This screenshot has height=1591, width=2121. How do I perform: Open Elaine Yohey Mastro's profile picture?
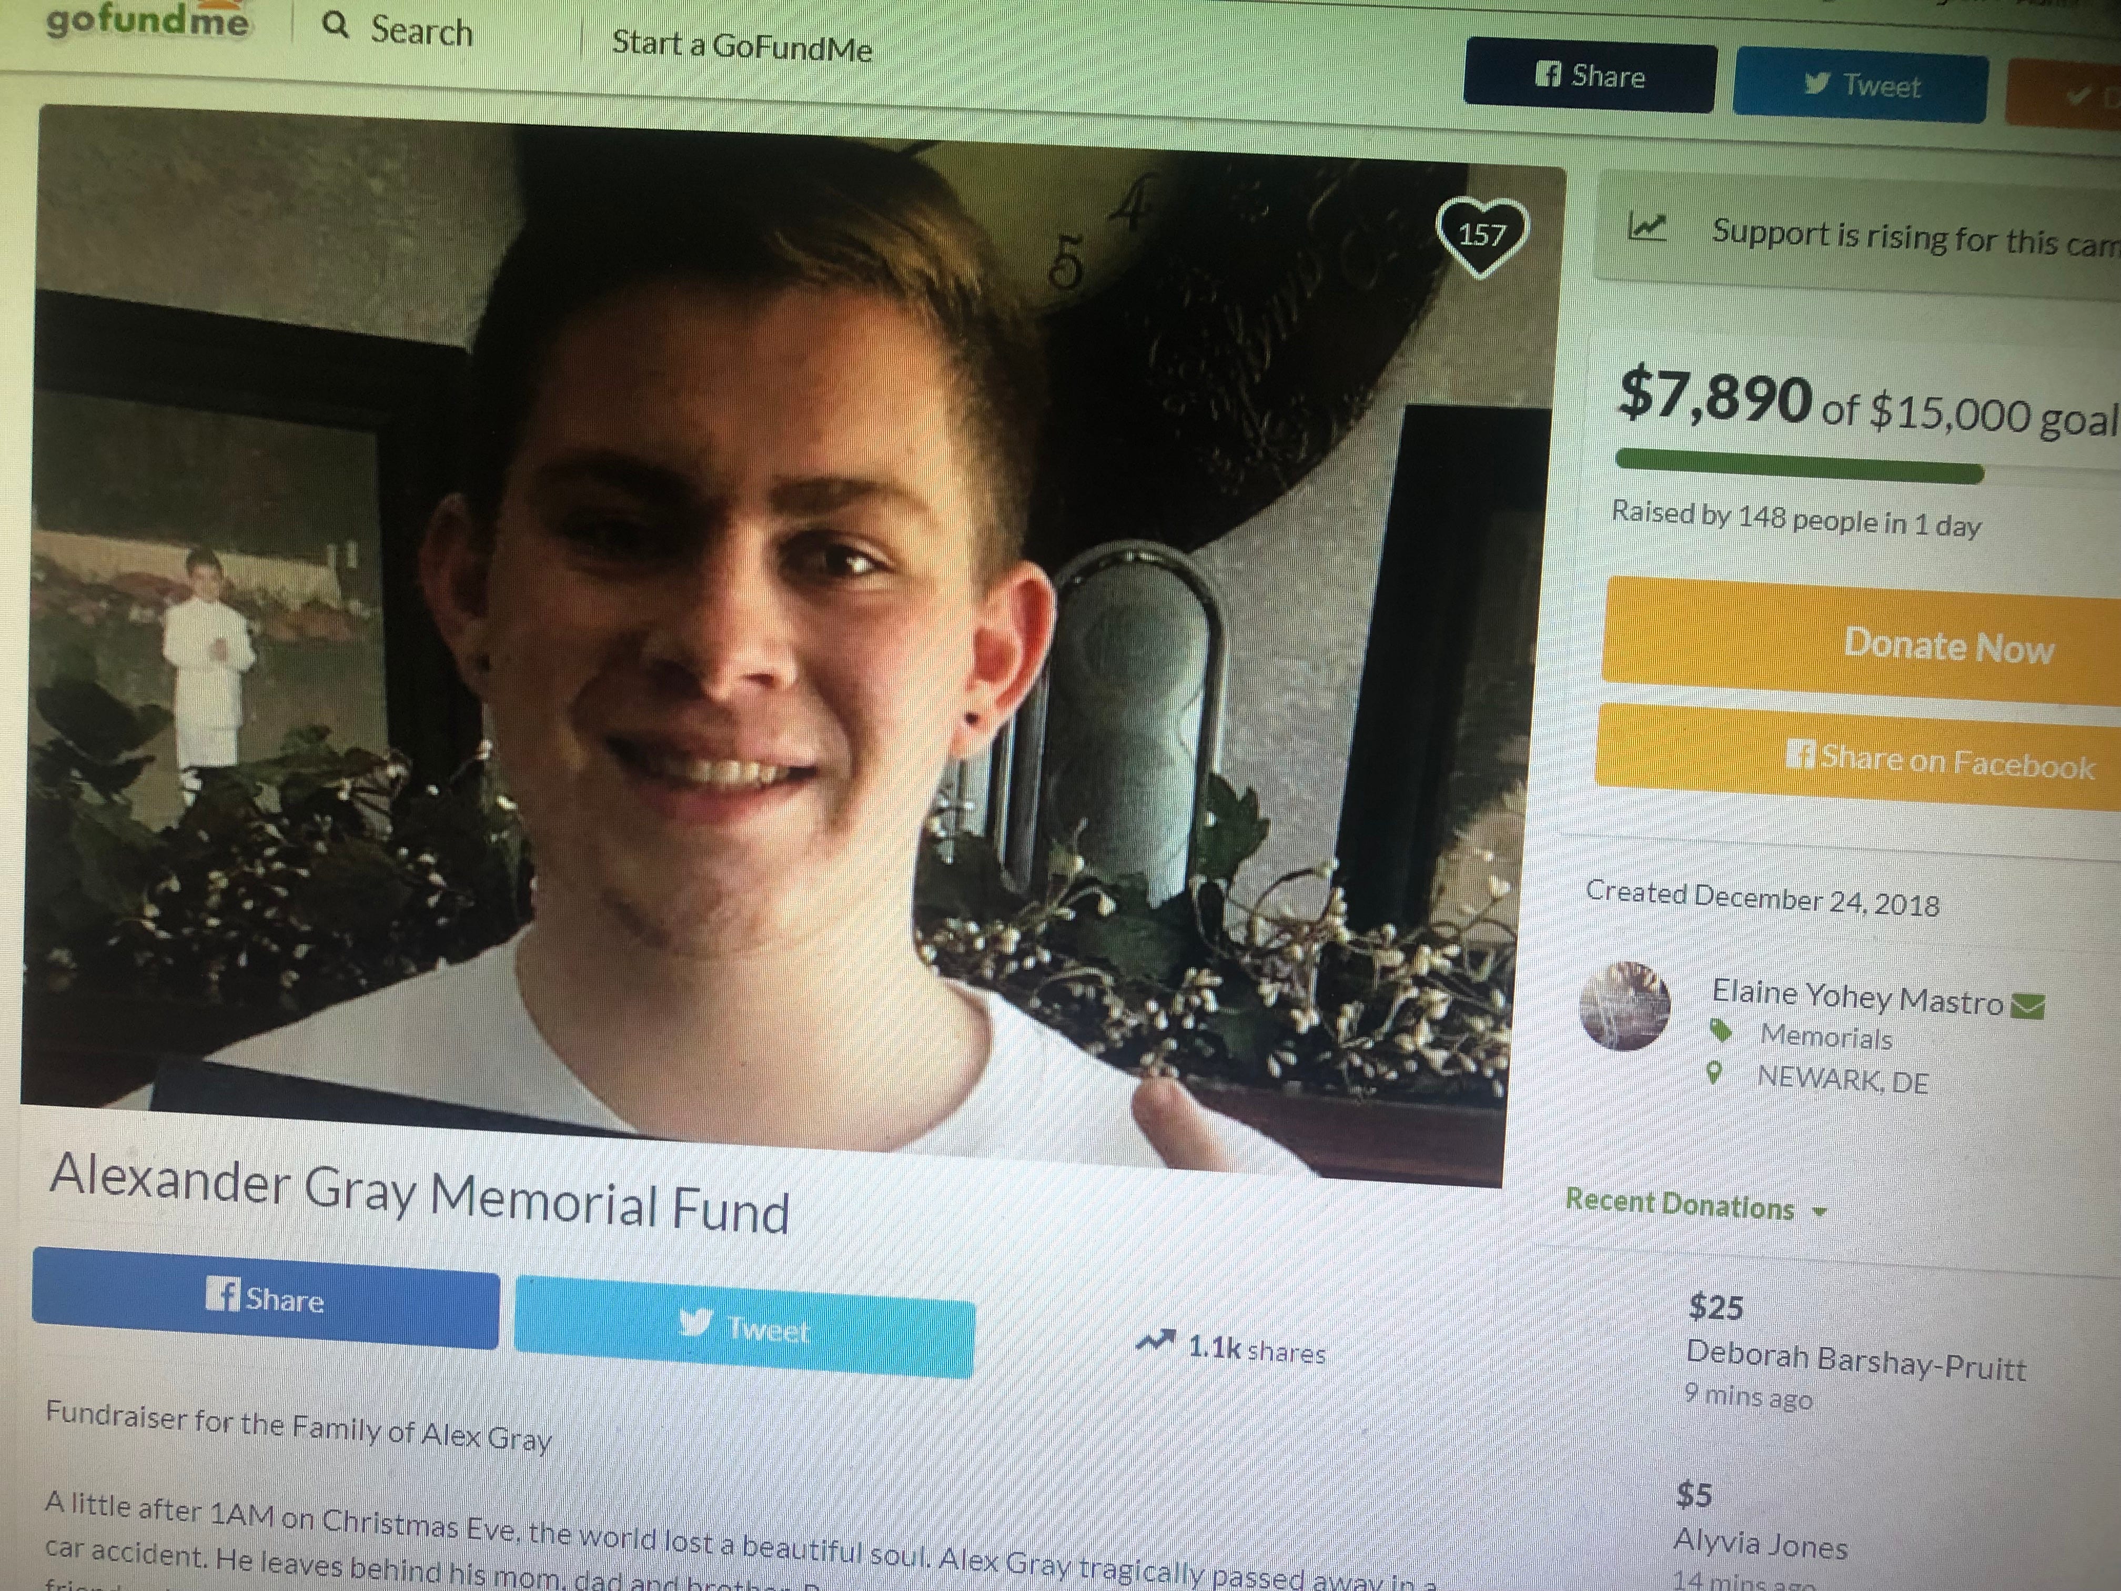point(1624,1006)
